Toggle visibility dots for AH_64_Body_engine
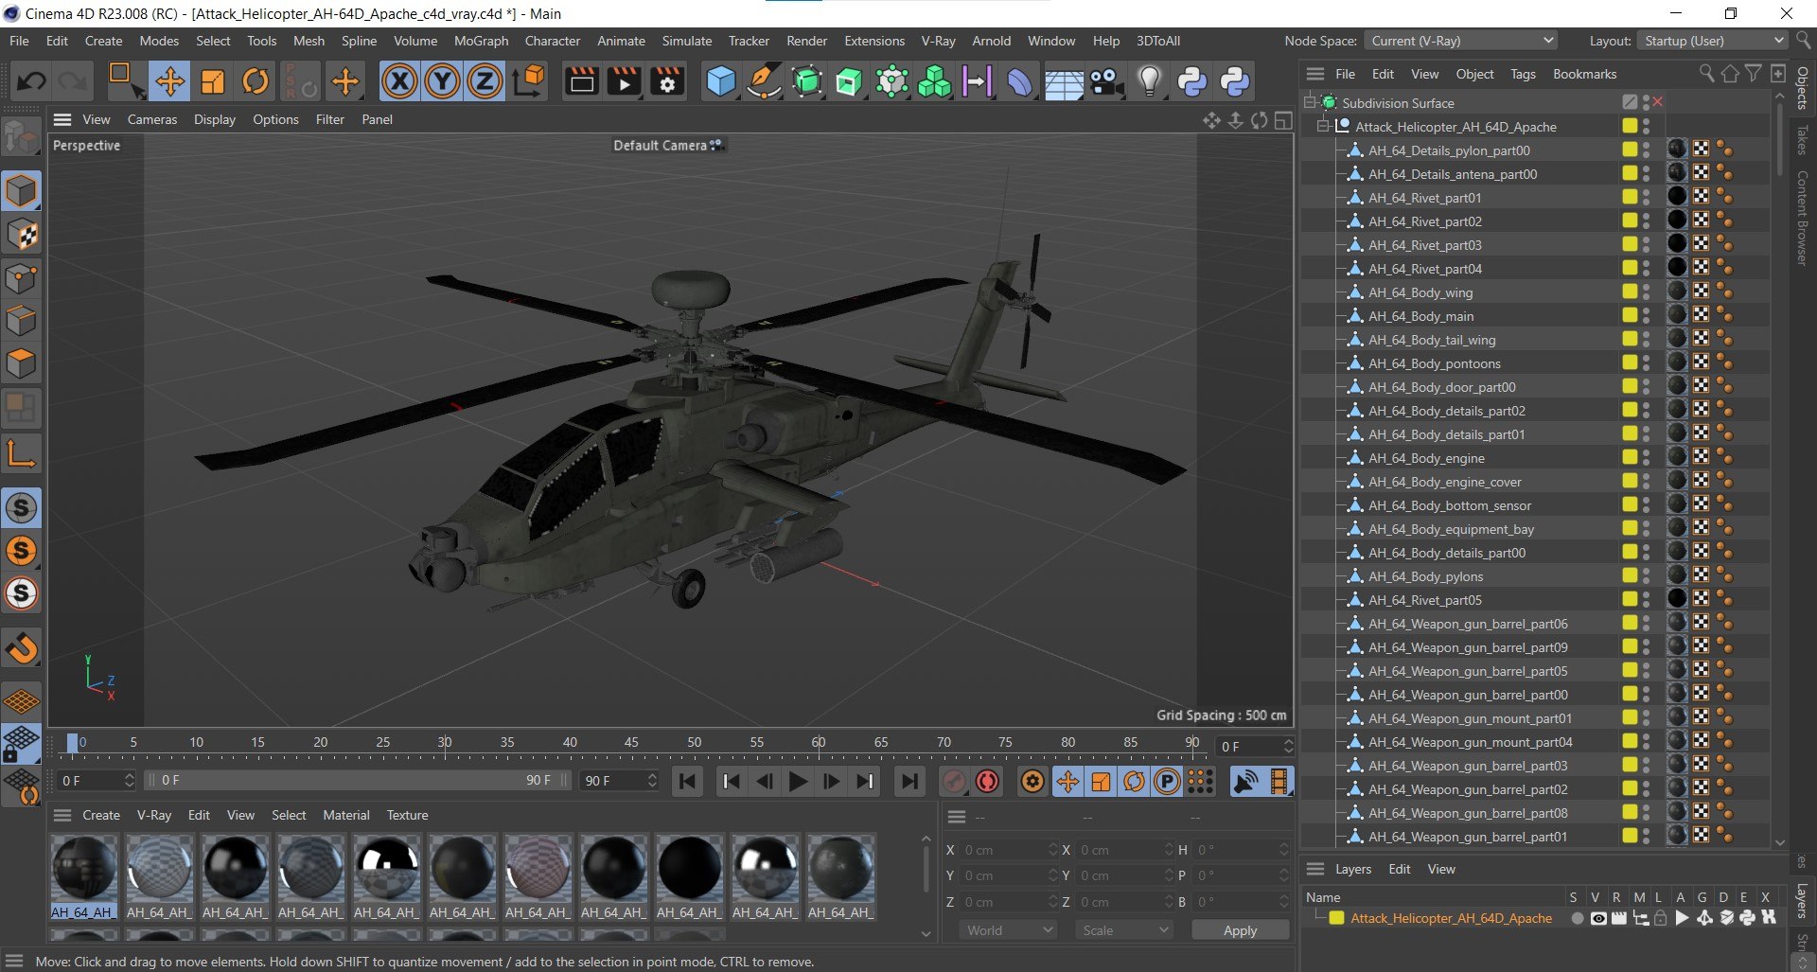Viewport: 1817px width, 972px height. pos(1647,458)
